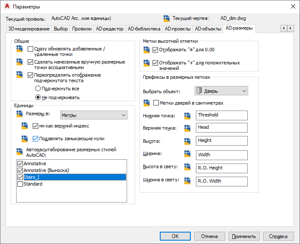300x244 pixels.
Task: Uncheck 'Отображать ± для 0.00' checkbox
Action: 155,50
